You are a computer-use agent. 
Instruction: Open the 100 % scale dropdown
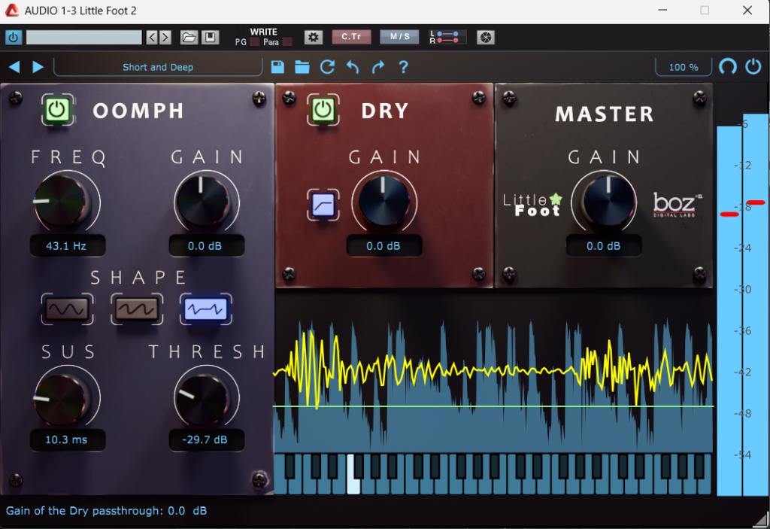[683, 67]
